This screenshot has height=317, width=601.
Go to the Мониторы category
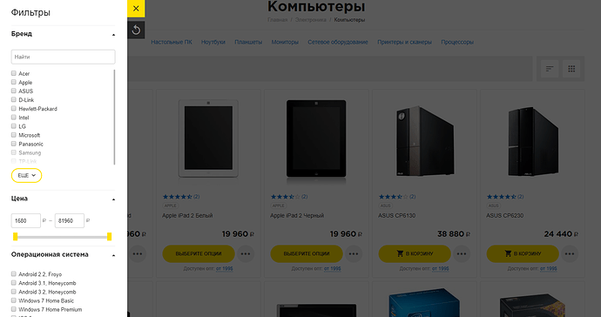tap(285, 42)
